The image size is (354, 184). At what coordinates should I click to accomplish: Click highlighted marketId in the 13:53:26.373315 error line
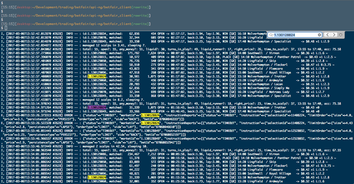[150, 115]
